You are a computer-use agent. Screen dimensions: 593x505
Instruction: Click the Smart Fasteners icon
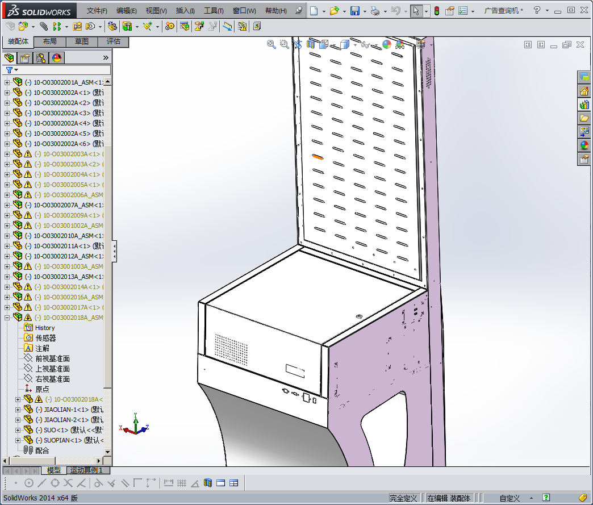77,26
